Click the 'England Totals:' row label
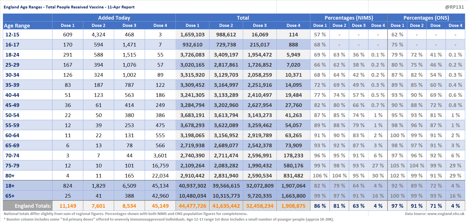 [x=33, y=206]
